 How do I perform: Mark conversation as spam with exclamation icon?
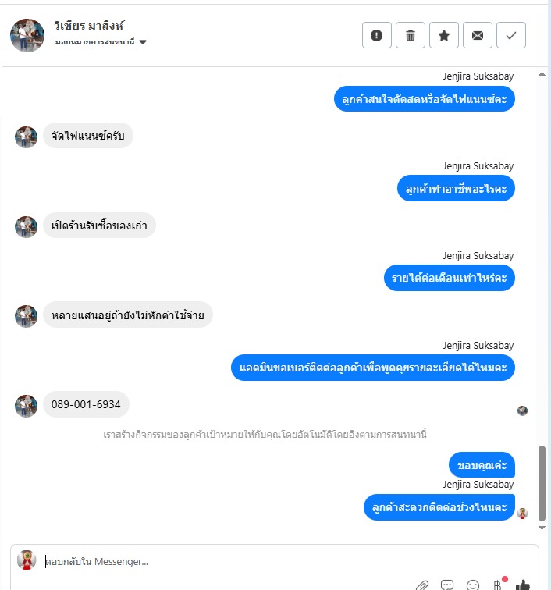[x=377, y=35]
